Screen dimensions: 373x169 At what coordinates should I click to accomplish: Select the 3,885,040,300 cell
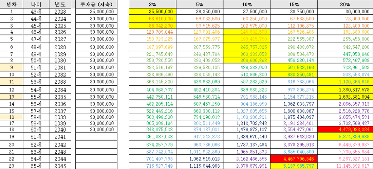pyautogui.click(x=294, y=152)
